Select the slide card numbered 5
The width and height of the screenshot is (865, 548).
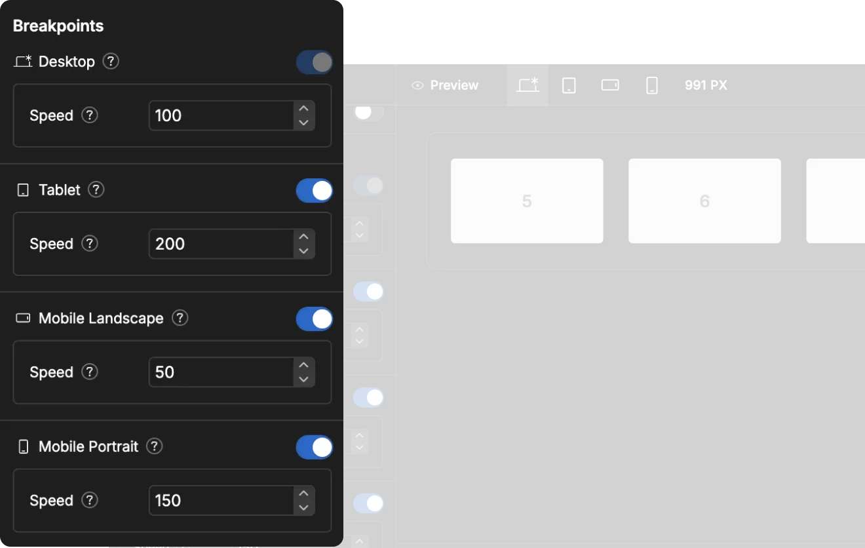[x=527, y=201]
